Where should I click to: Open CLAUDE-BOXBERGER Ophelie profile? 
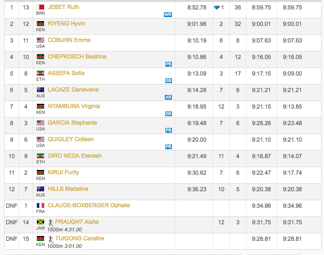point(89,205)
